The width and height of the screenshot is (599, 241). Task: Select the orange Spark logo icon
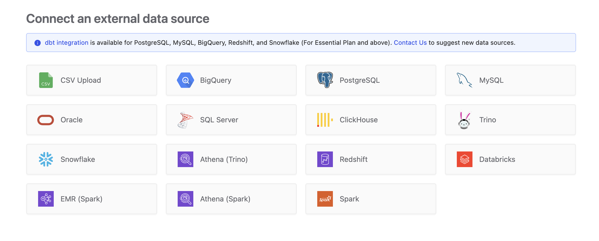coord(325,199)
